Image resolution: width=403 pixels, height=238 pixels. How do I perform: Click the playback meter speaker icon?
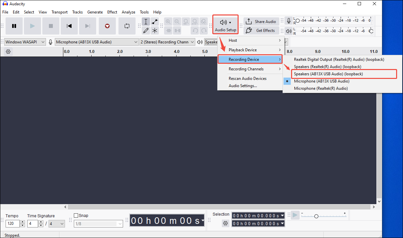(x=289, y=31)
